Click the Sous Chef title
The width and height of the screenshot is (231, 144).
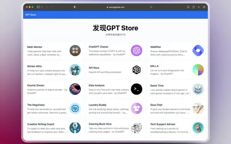pyautogui.click(x=156, y=105)
